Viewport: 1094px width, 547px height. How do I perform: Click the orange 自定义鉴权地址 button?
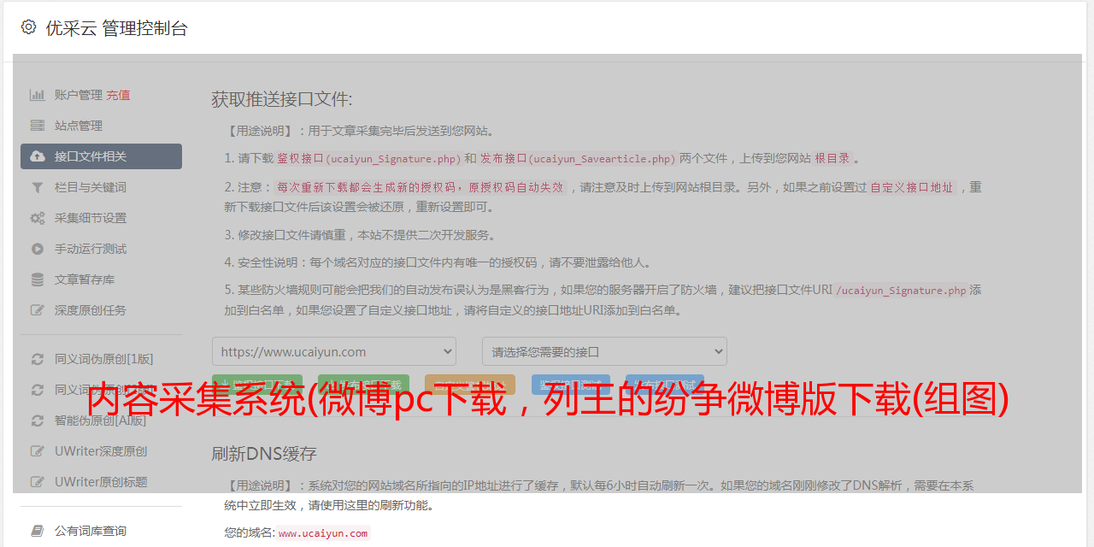coord(470,385)
